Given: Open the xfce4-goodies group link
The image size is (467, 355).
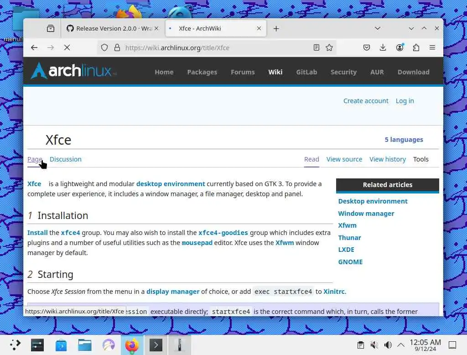Looking at the screenshot, I should point(223,233).
